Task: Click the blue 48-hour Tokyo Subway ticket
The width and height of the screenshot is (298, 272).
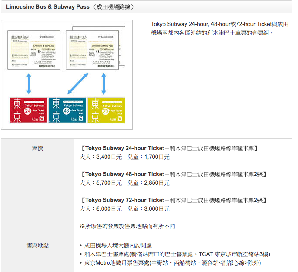Action: [x=67, y=110]
